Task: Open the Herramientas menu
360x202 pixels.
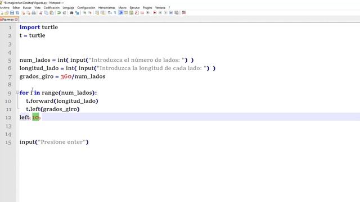Action: (x=107, y=8)
